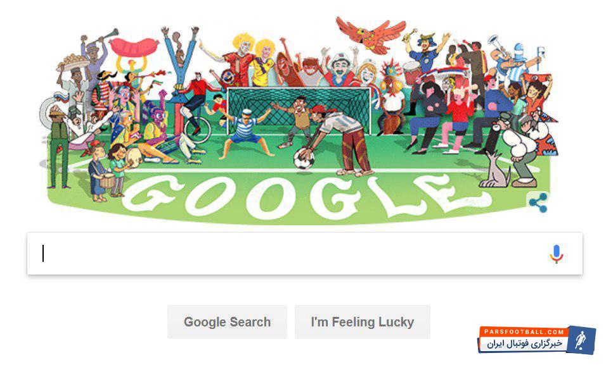This screenshot has width=606, height=365.
Task: Click the Persian text on ParsFootball badge
Action: click(x=524, y=343)
